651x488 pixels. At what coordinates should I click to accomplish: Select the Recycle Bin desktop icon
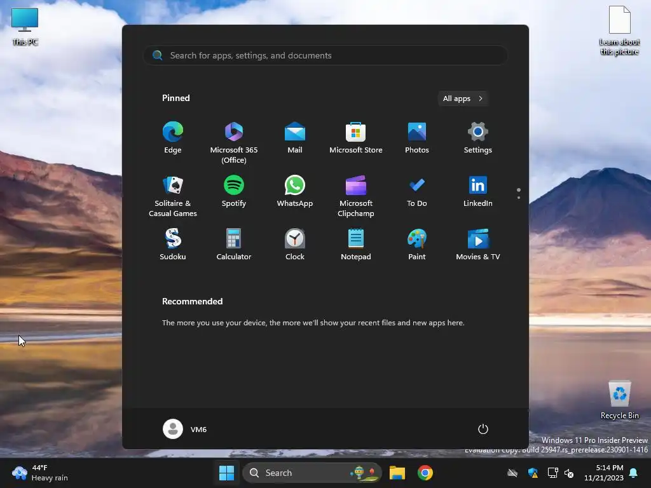(619, 400)
